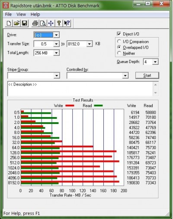Click into the Description text box

point(80,89)
